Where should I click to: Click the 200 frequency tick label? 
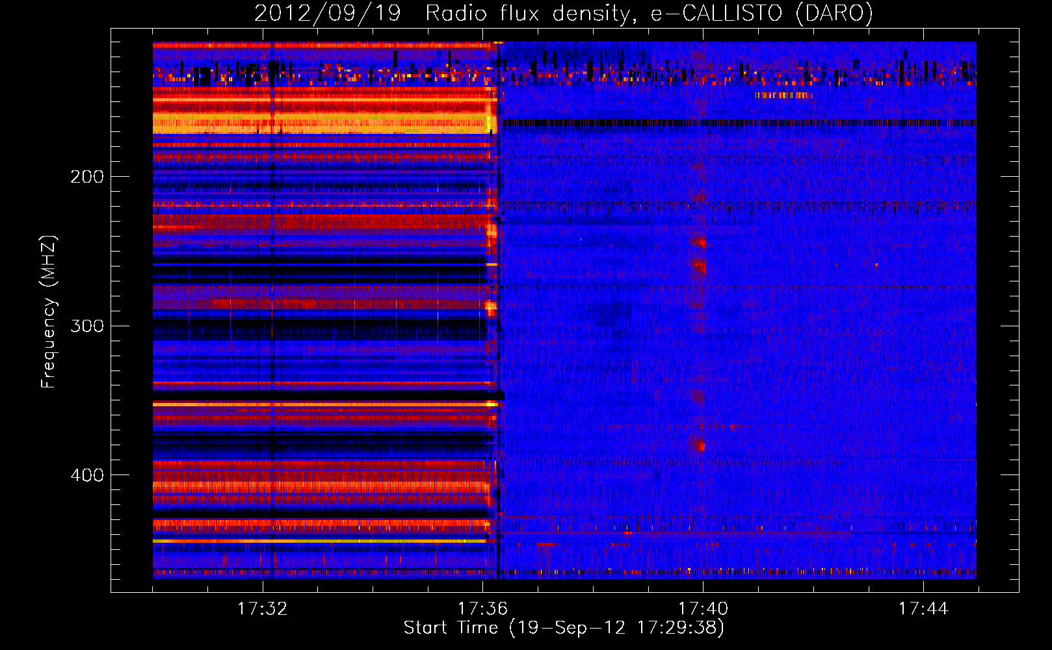point(87,177)
